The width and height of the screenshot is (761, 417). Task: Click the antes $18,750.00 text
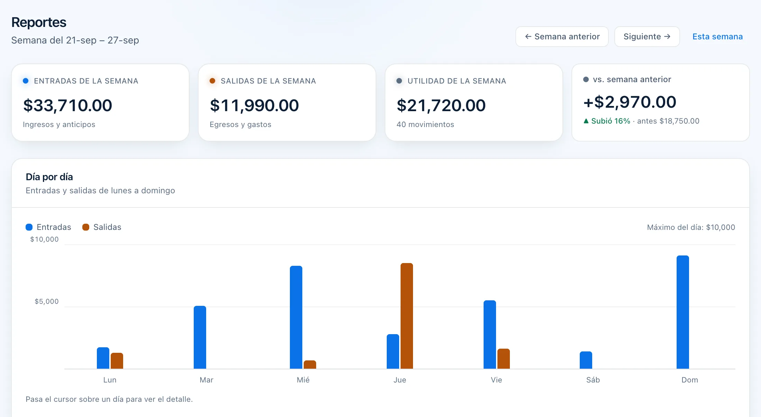click(668, 121)
